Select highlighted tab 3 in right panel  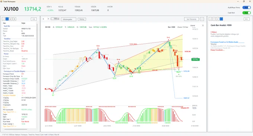tap(221, 19)
